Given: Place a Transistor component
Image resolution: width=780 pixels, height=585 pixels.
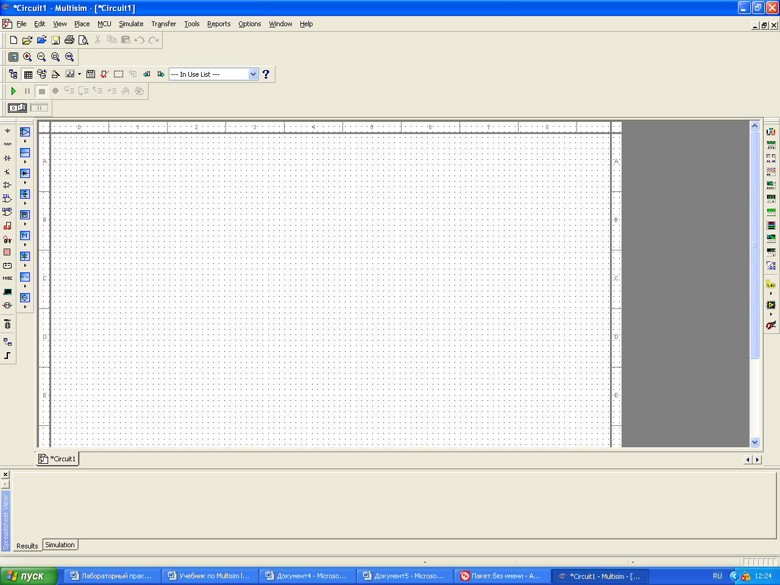Looking at the screenshot, I should pyautogui.click(x=7, y=172).
